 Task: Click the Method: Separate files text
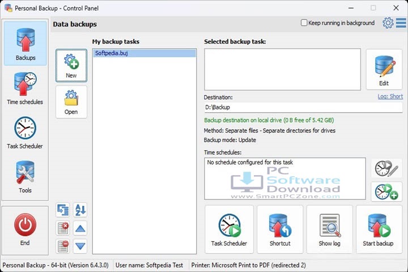pos(270,130)
